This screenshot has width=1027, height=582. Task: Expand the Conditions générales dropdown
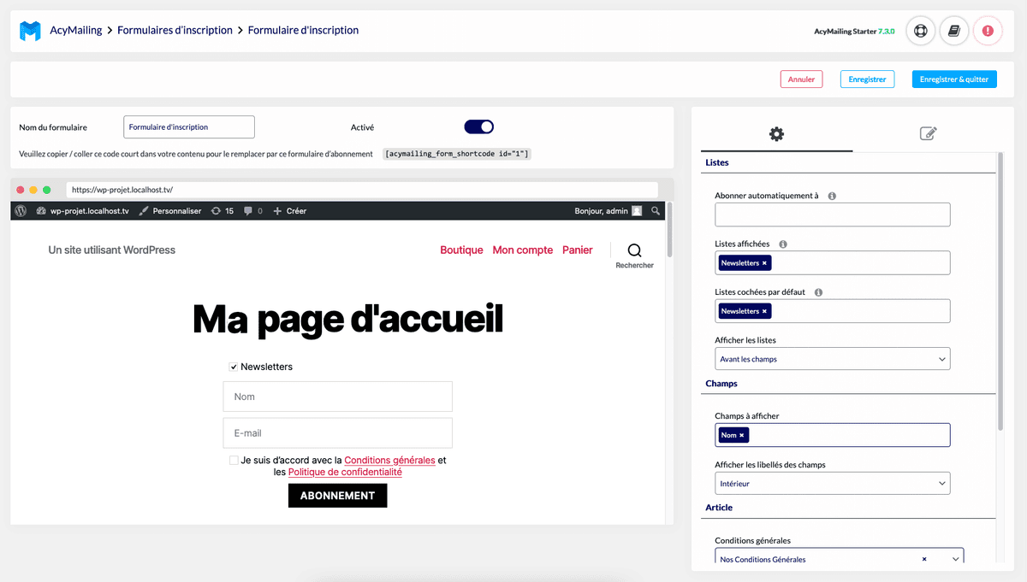pos(955,559)
